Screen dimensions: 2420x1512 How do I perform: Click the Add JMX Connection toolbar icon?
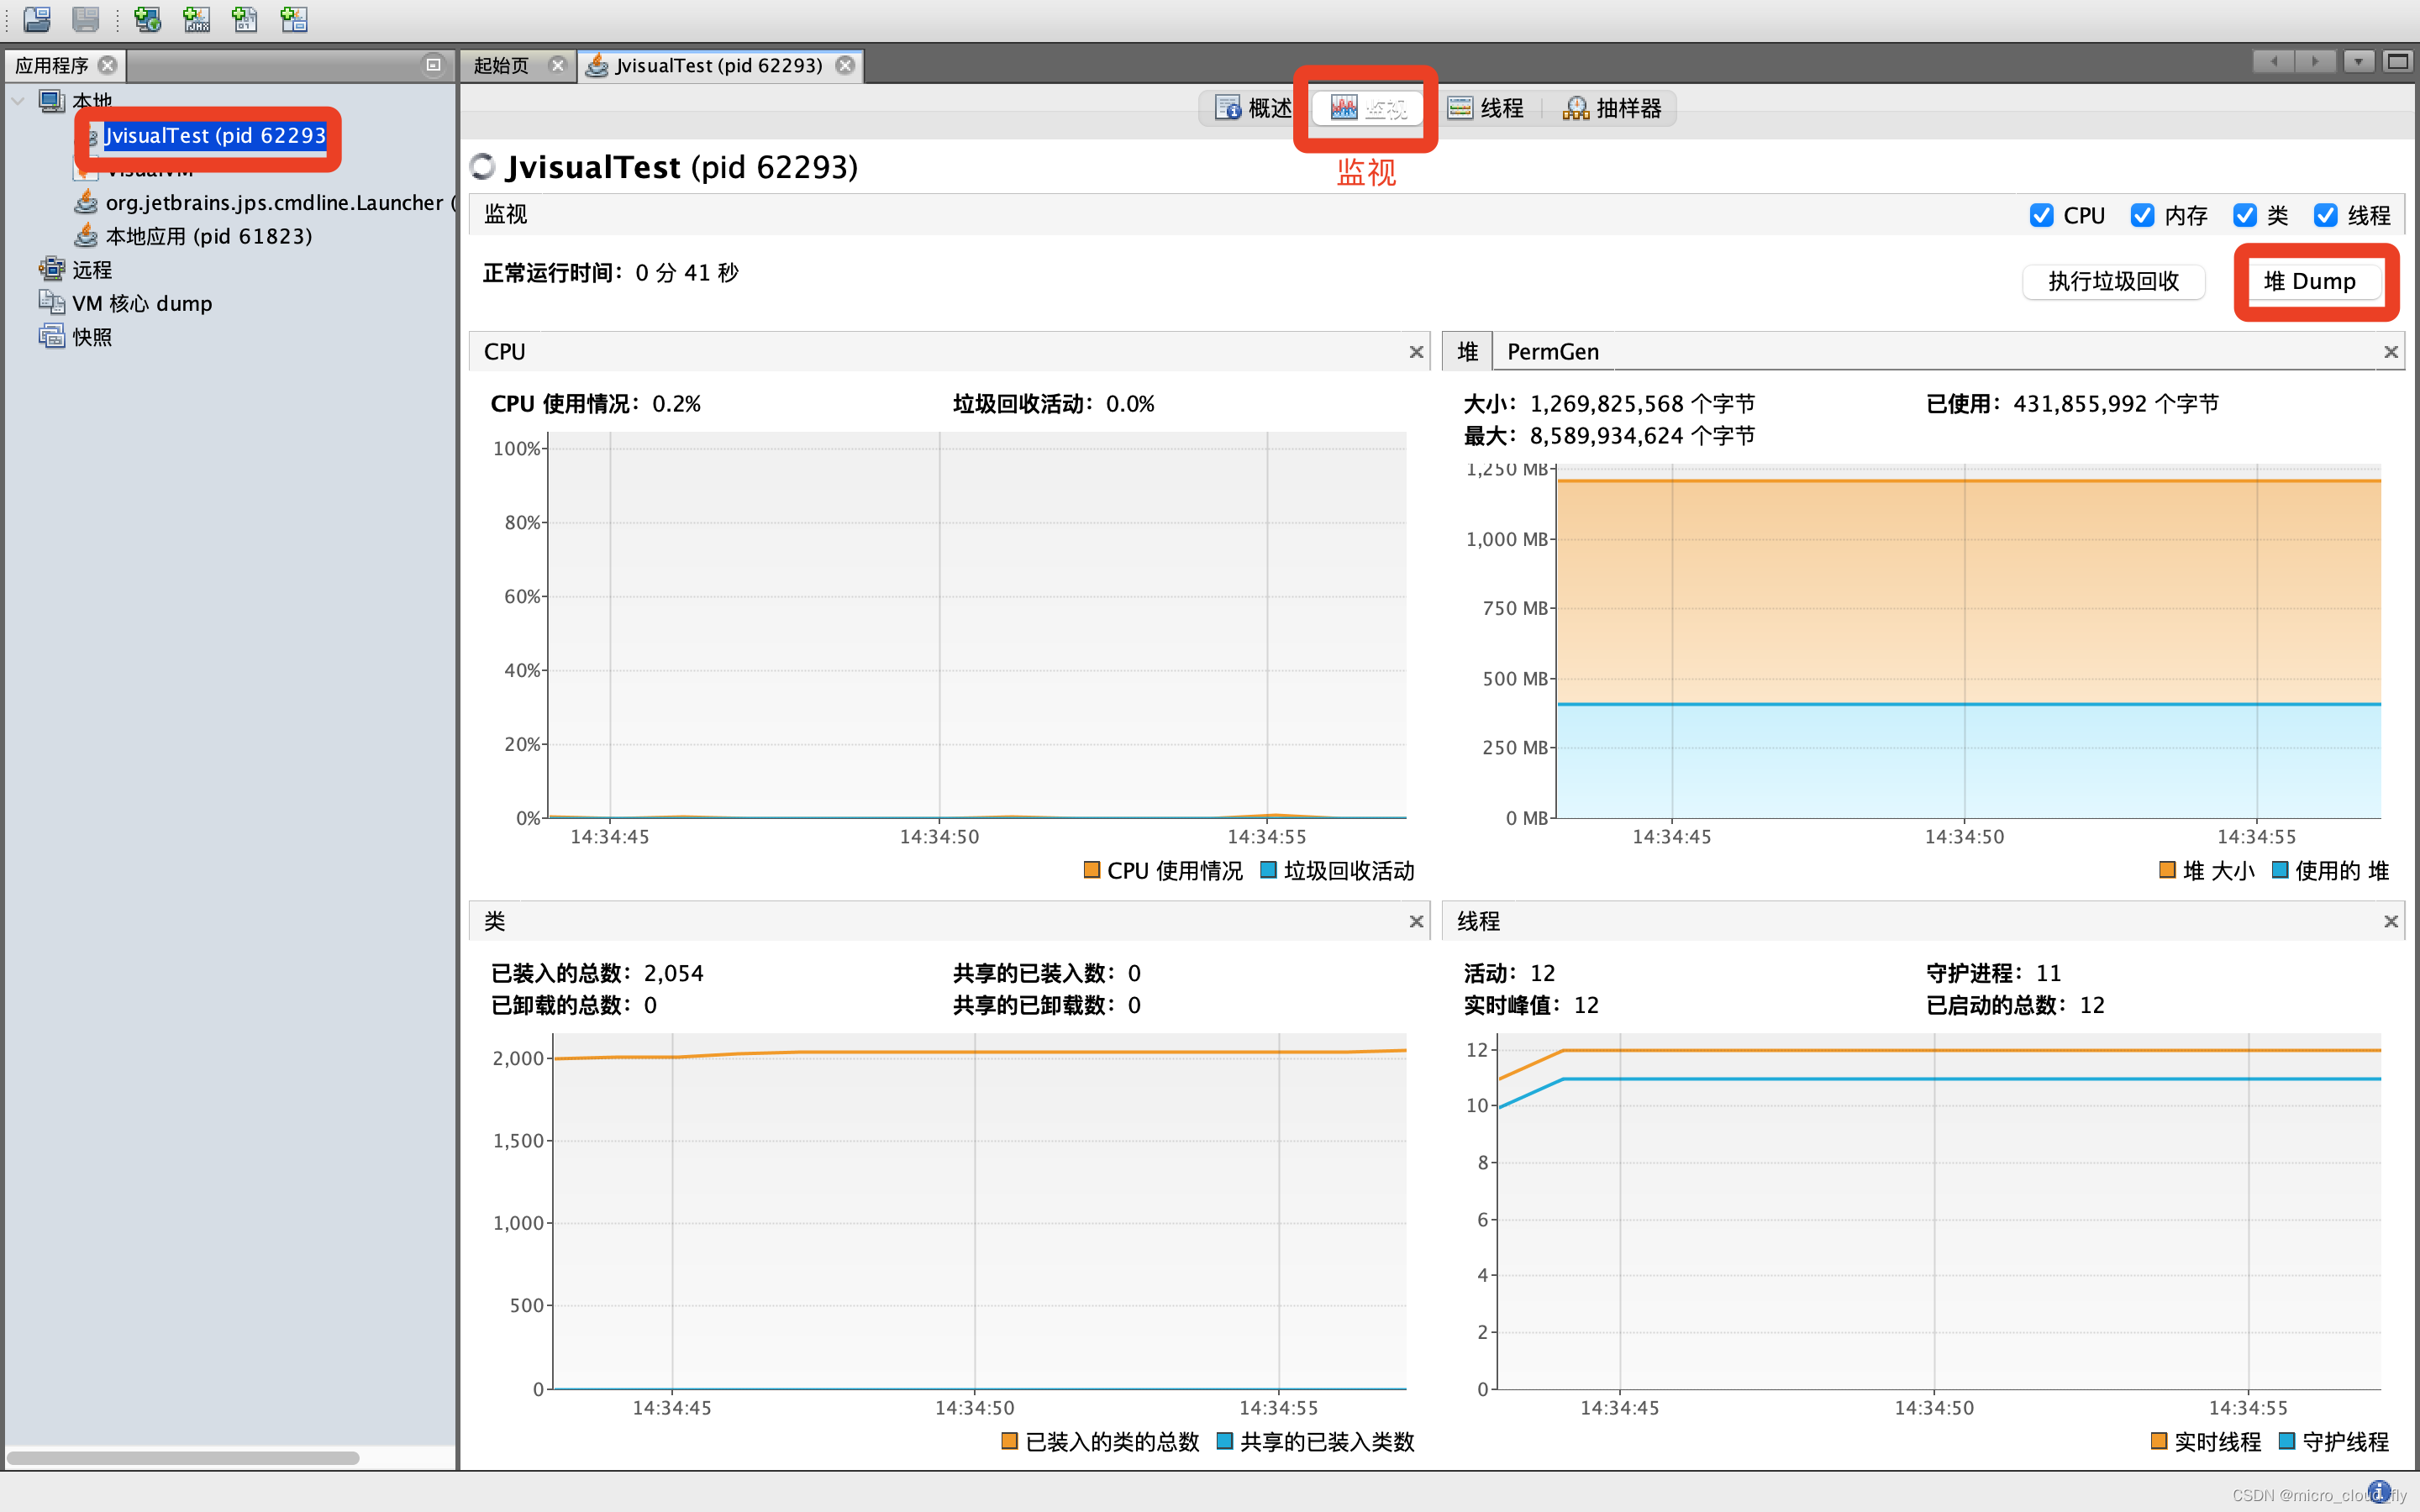[x=196, y=18]
